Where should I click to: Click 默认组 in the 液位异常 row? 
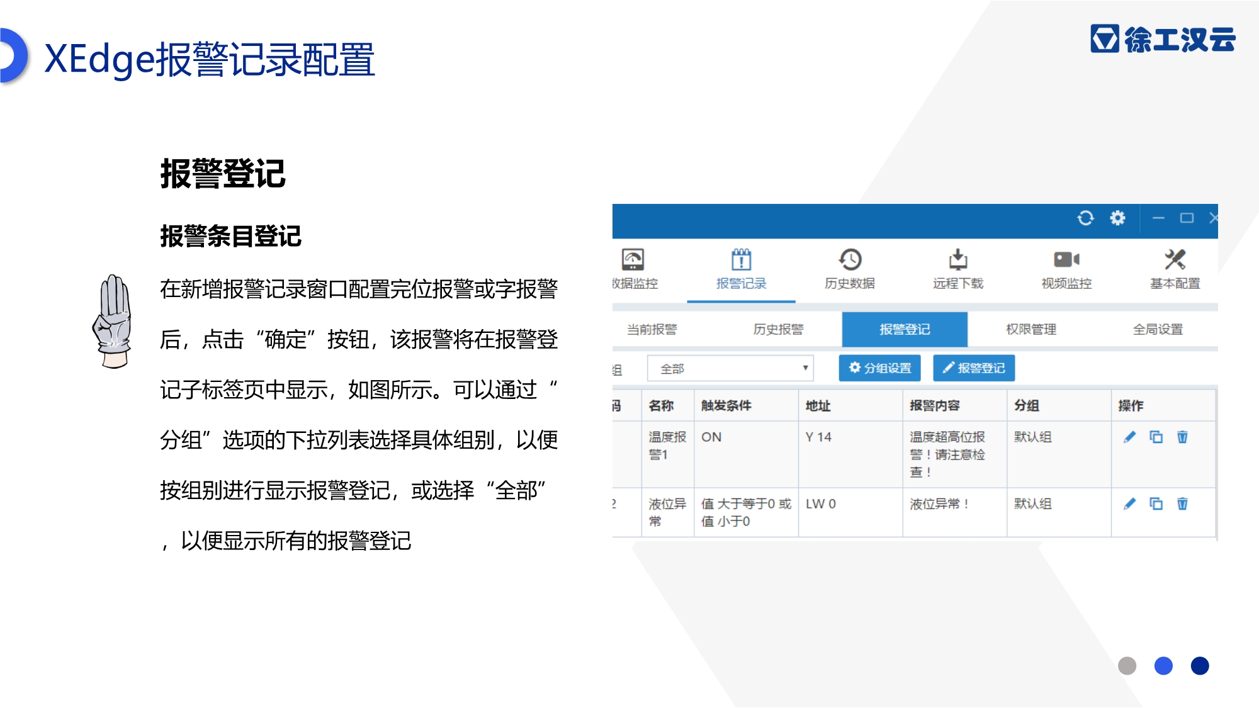(x=1032, y=503)
